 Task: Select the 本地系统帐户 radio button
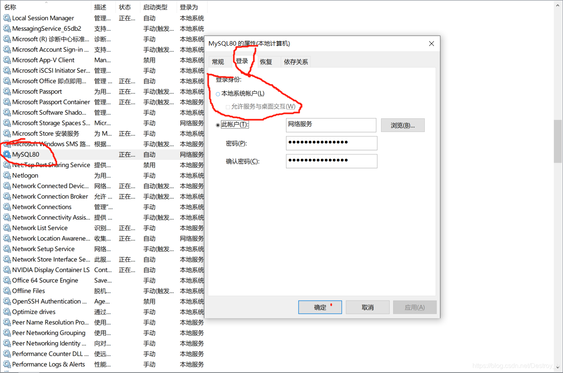[x=218, y=94]
